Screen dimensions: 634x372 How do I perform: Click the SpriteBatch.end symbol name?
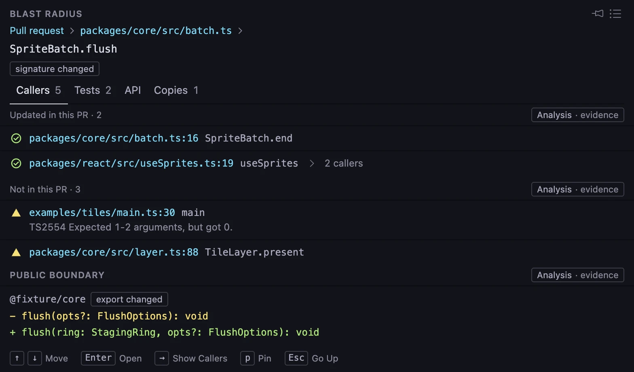coord(249,138)
